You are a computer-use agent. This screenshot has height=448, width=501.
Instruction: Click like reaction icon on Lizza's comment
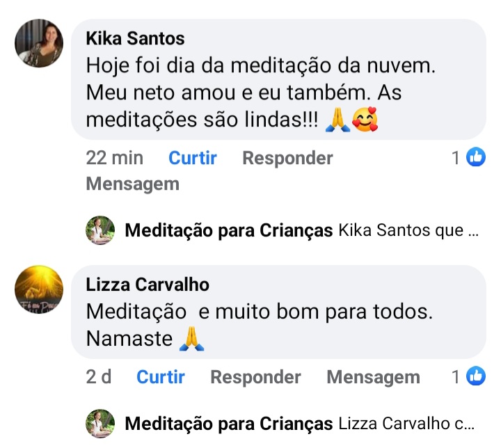(x=476, y=377)
